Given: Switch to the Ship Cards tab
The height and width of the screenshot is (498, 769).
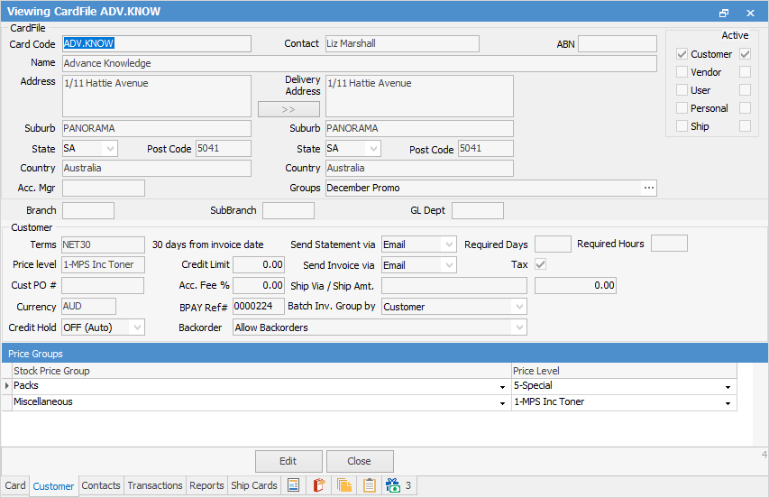Looking at the screenshot, I should 254,485.
